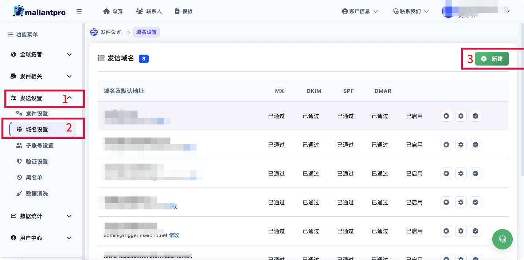The image size is (524, 260).
Task: Click the checkmark icon in the second domain row
Action: pyautogui.click(x=476, y=145)
